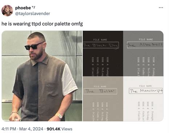Click The Black Dog file name box
The image size is (172, 134).
[x=101, y=45]
